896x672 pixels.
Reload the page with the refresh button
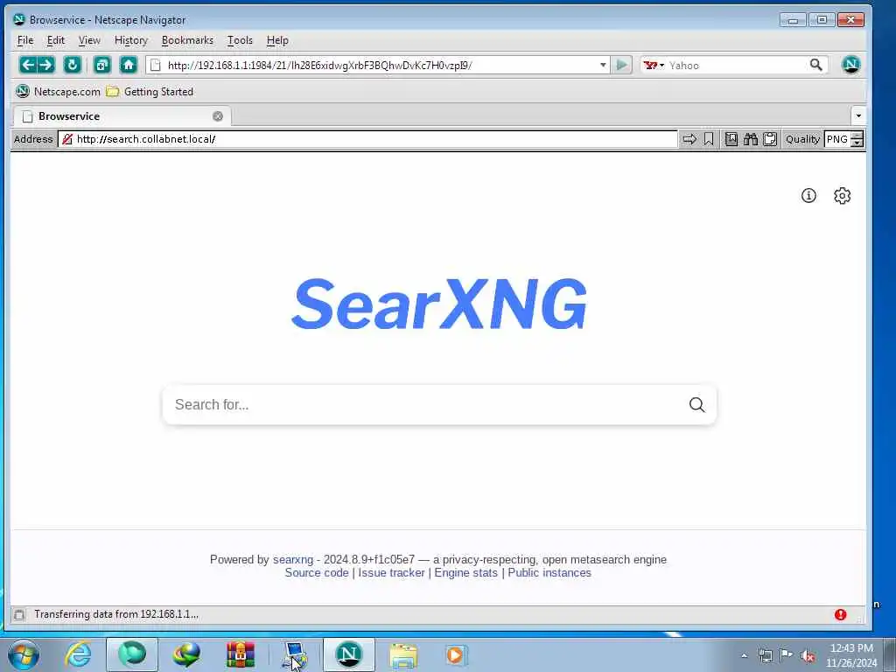72,65
